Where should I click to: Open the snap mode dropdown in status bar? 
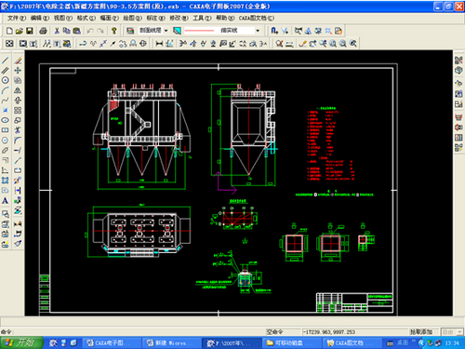452,332
